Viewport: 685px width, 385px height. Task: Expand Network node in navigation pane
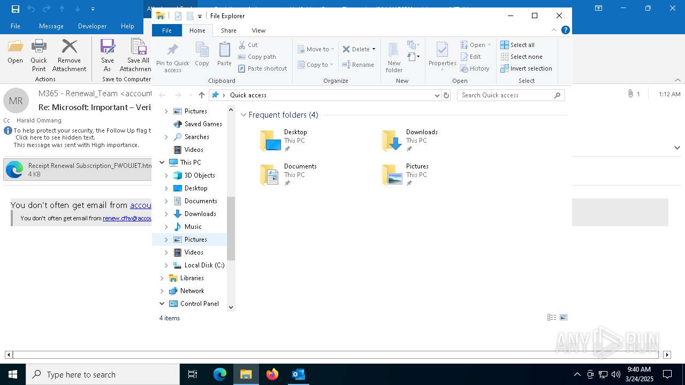click(162, 291)
